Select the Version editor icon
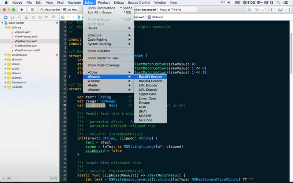293x183 pixels. point(264,10)
